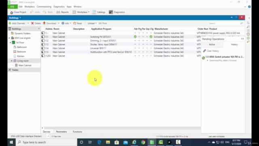Collapse the KNX Live english project node

[9, 38]
